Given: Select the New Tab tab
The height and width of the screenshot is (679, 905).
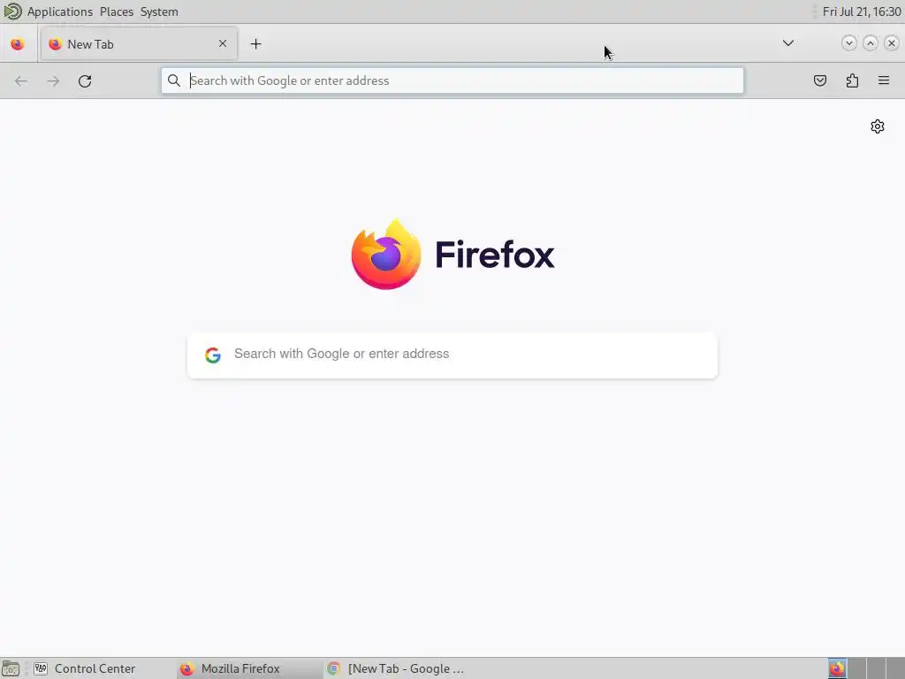Looking at the screenshot, I should (x=139, y=44).
